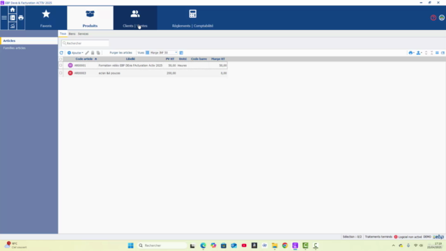Click the delete trash icon
446x251 pixels.
click(x=93, y=53)
